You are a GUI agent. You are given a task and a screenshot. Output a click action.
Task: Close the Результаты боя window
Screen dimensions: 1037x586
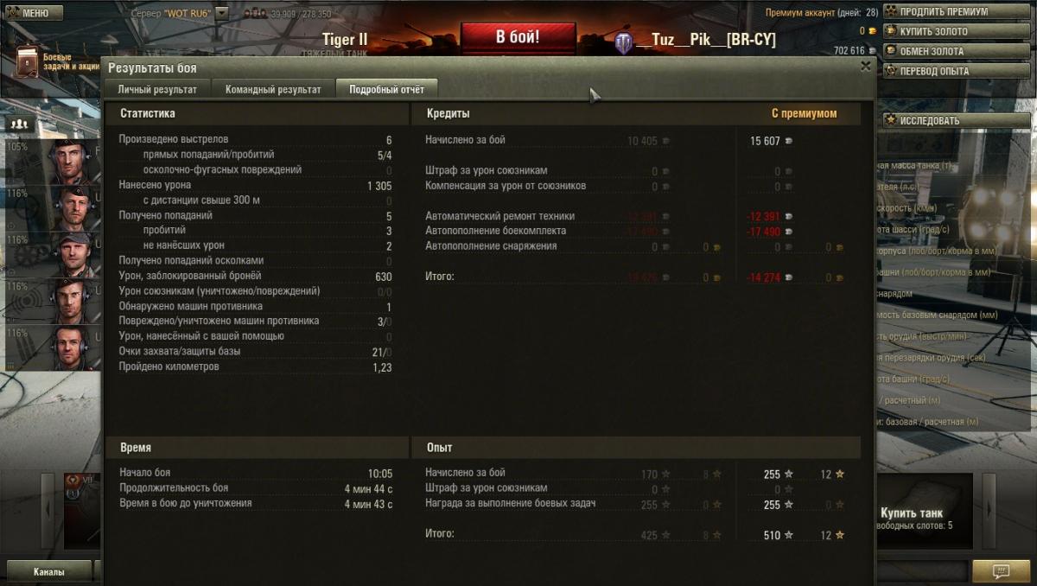pos(865,67)
